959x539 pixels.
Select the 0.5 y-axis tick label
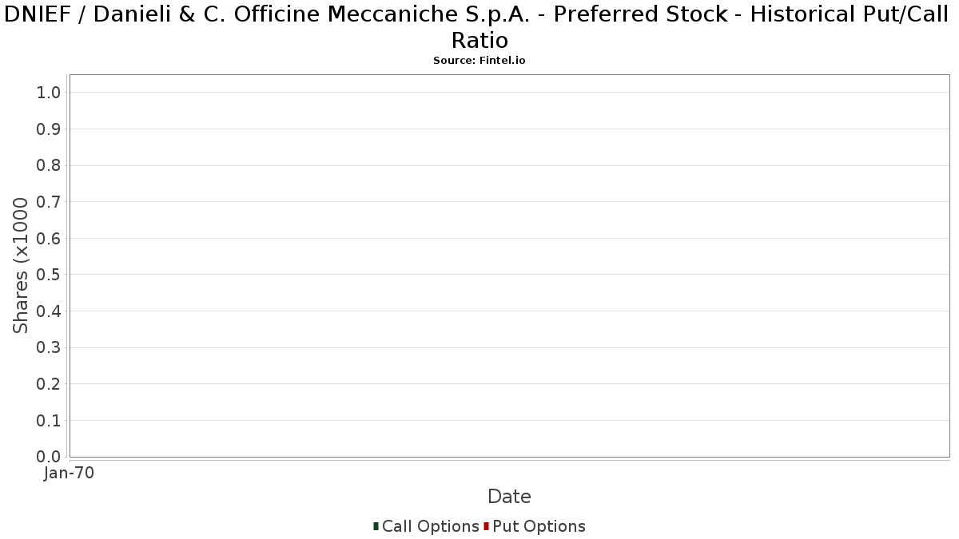49,275
